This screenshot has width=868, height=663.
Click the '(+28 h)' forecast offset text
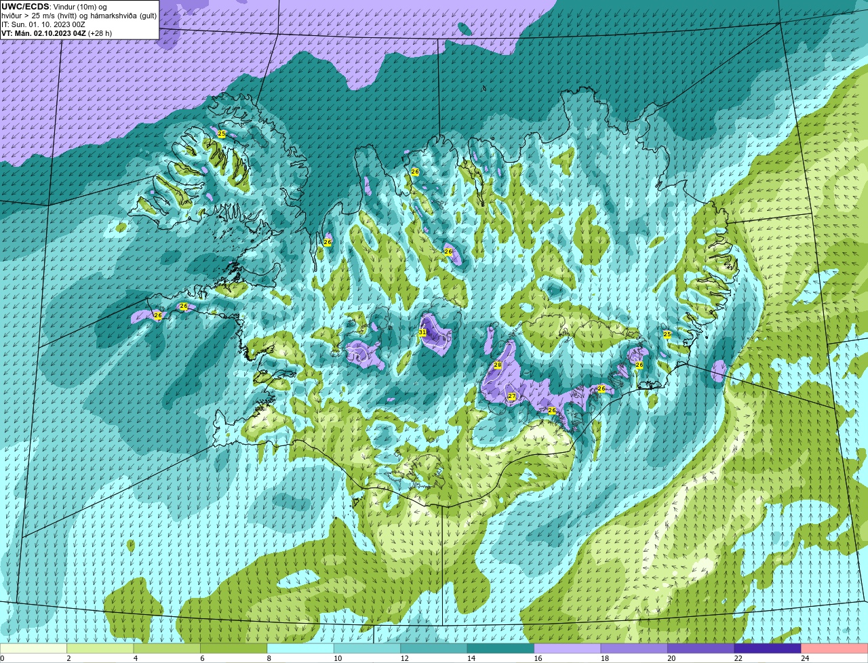coord(100,33)
